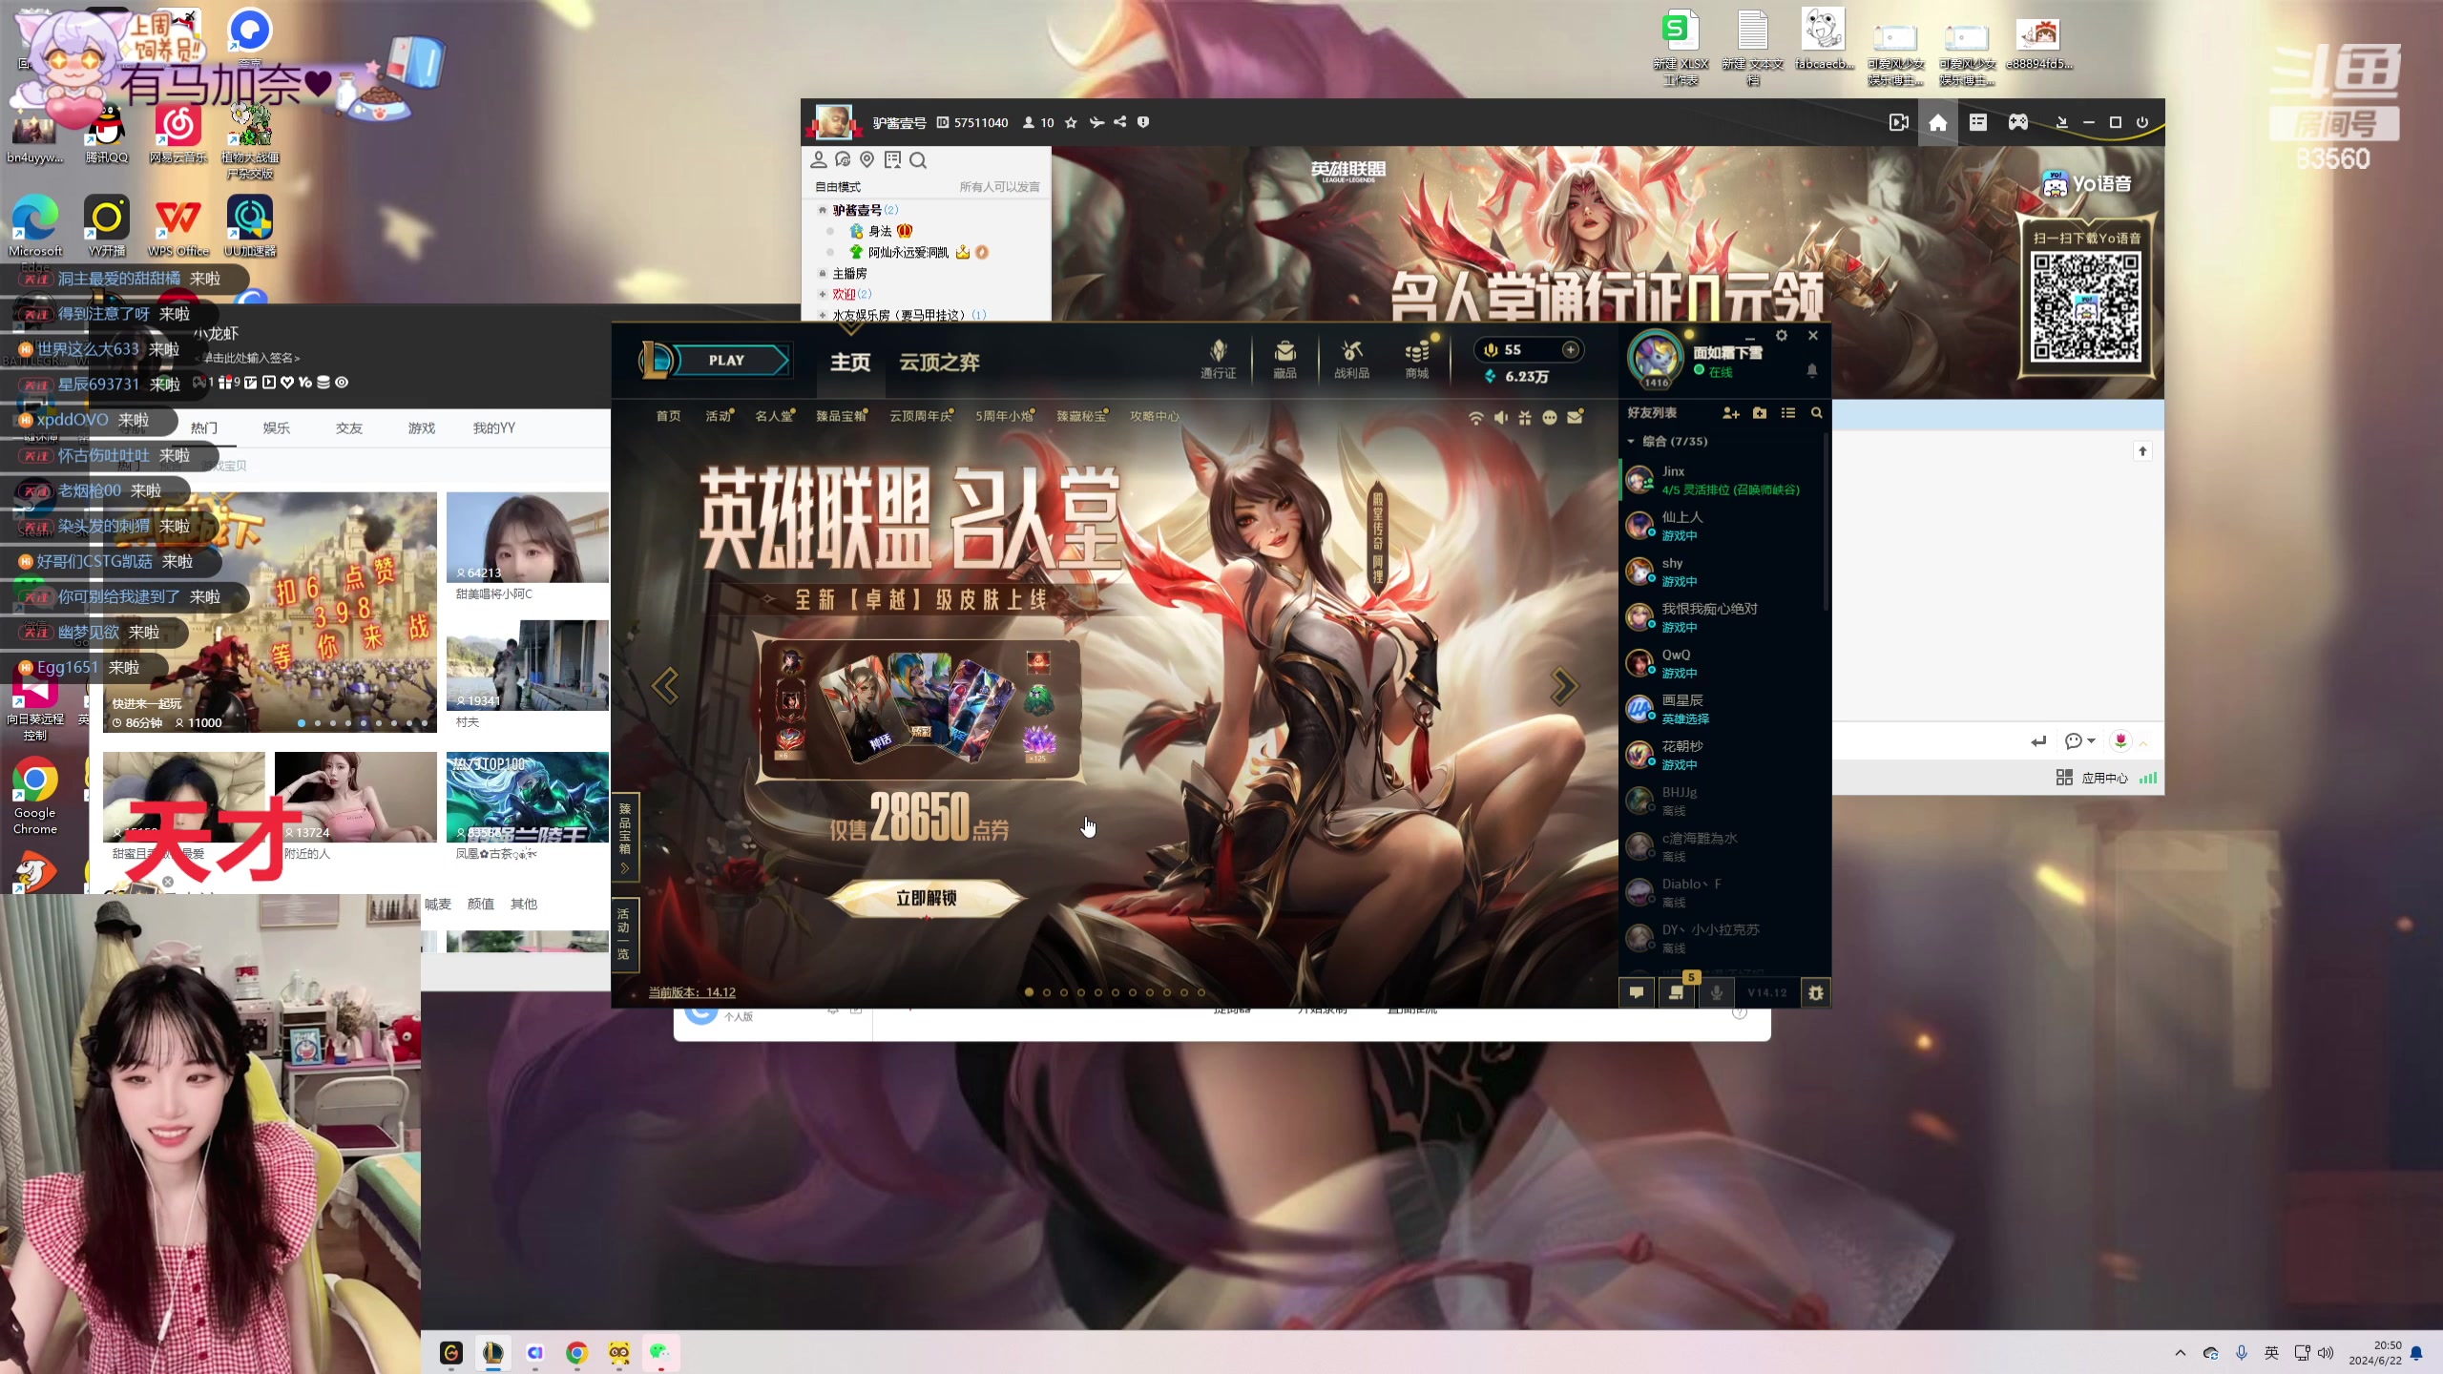Expand the 欢迎(2) channel node
The height and width of the screenshot is (1374, 2443).
[823, 294]
